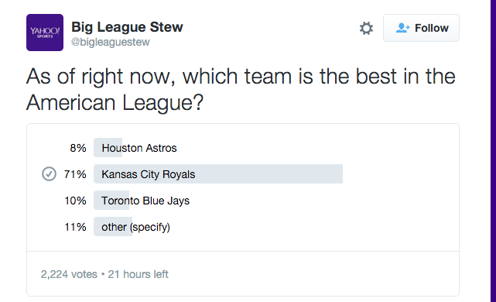Select the Kansas City Royals poll bar
The width and height of the screenshot is (496, 302).
(218, 173)
